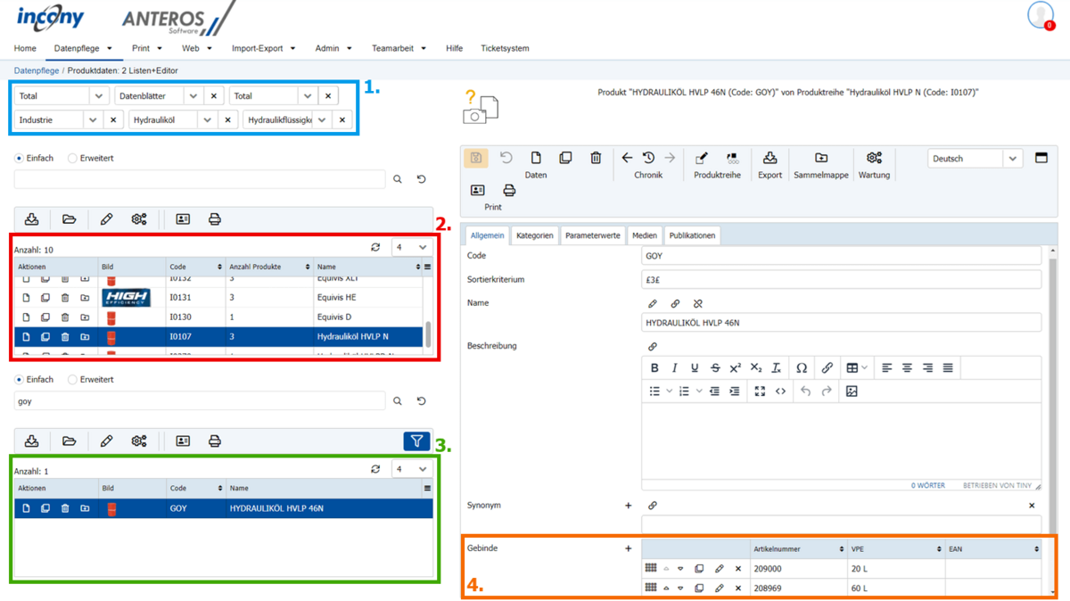Open the Chronik history icon
Screen dimensions: 1070x601
648,159
